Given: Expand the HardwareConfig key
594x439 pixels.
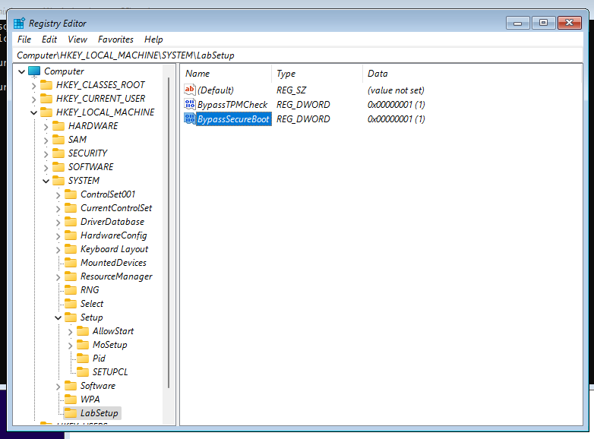Looking at the screenshot, I should tap(58, 236).
